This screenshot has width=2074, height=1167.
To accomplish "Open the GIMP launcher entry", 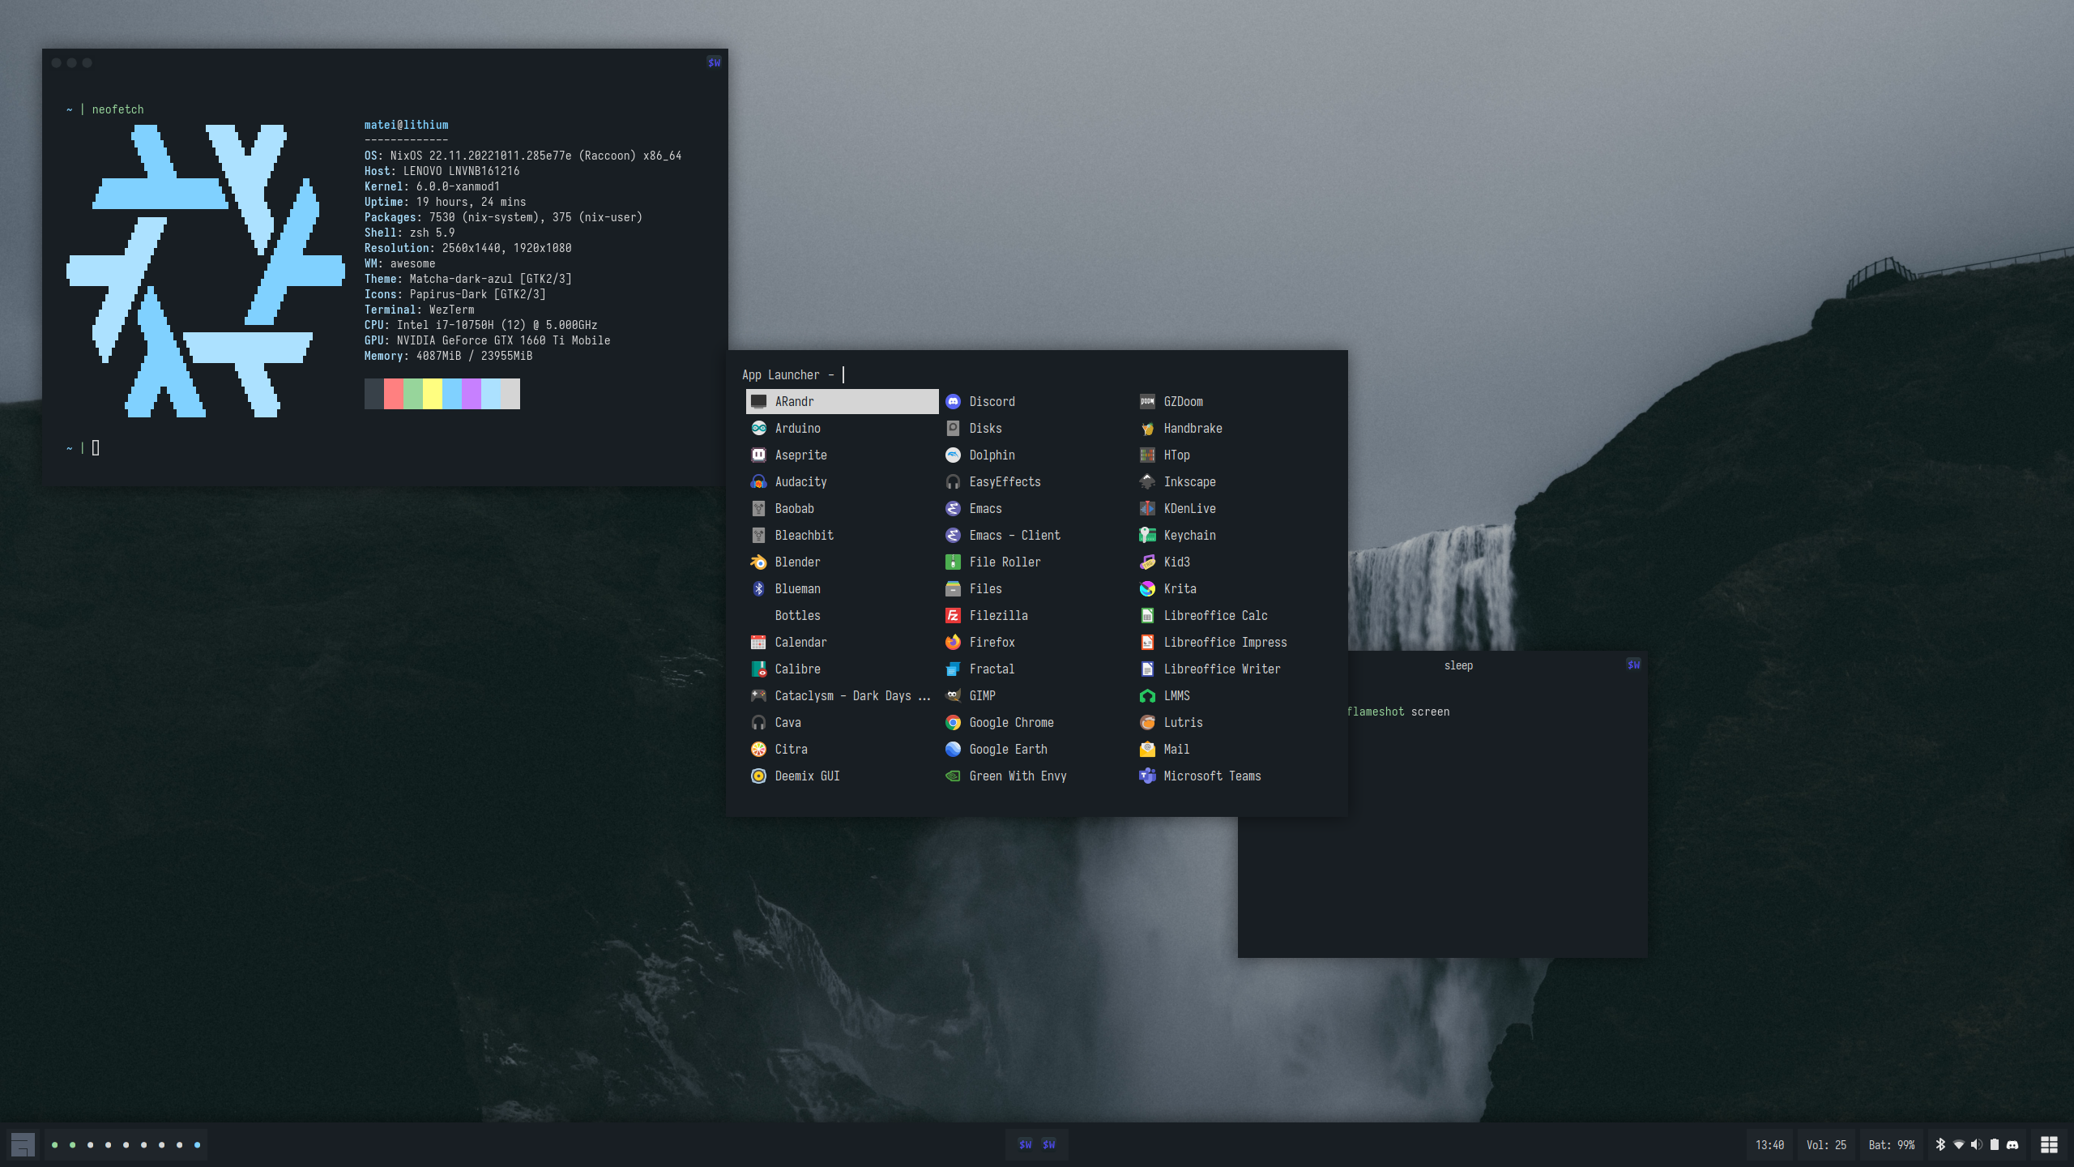I will point(981,695).
